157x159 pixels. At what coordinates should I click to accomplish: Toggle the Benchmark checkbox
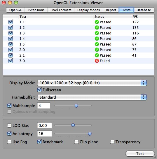pyautogui.click(x=39, y=142)
